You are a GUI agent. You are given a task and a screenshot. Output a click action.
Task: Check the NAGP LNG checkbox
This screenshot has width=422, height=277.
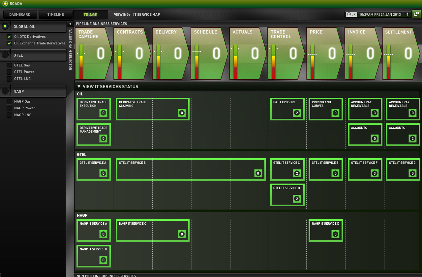9,115
